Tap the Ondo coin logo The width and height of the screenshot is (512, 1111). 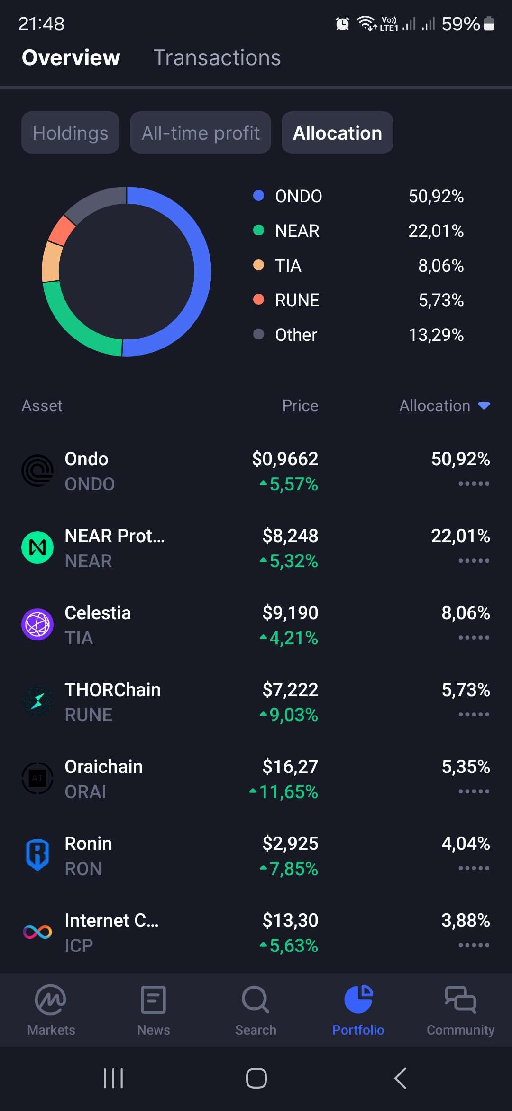[37, 471]
